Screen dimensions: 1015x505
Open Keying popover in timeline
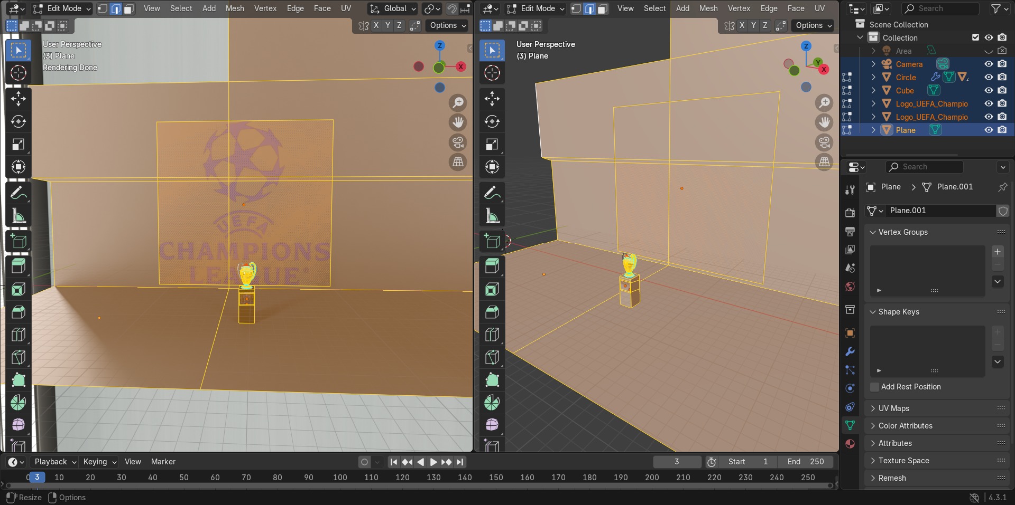99,462
